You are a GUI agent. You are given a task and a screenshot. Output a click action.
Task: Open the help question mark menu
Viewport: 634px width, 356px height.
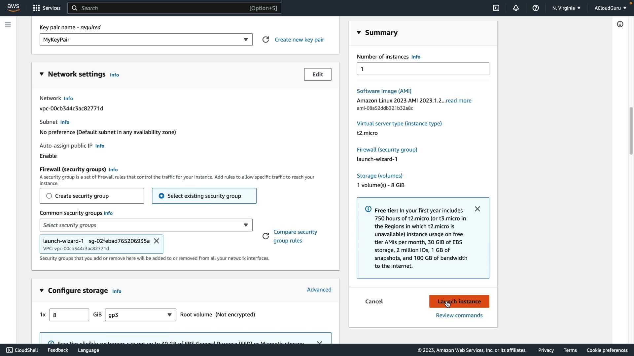pos(536,8)
